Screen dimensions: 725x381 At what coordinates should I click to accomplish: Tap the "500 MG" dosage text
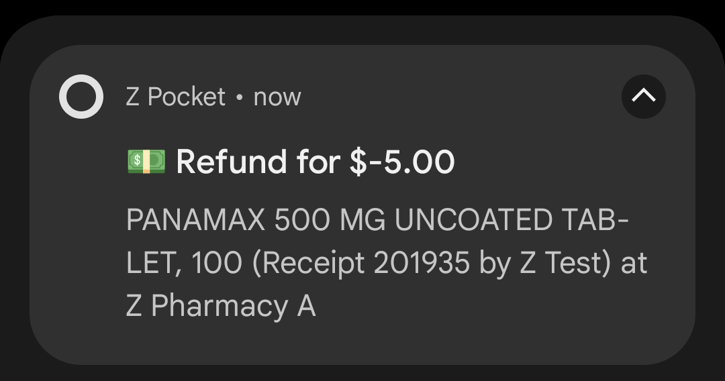click(x=330, y=219)
